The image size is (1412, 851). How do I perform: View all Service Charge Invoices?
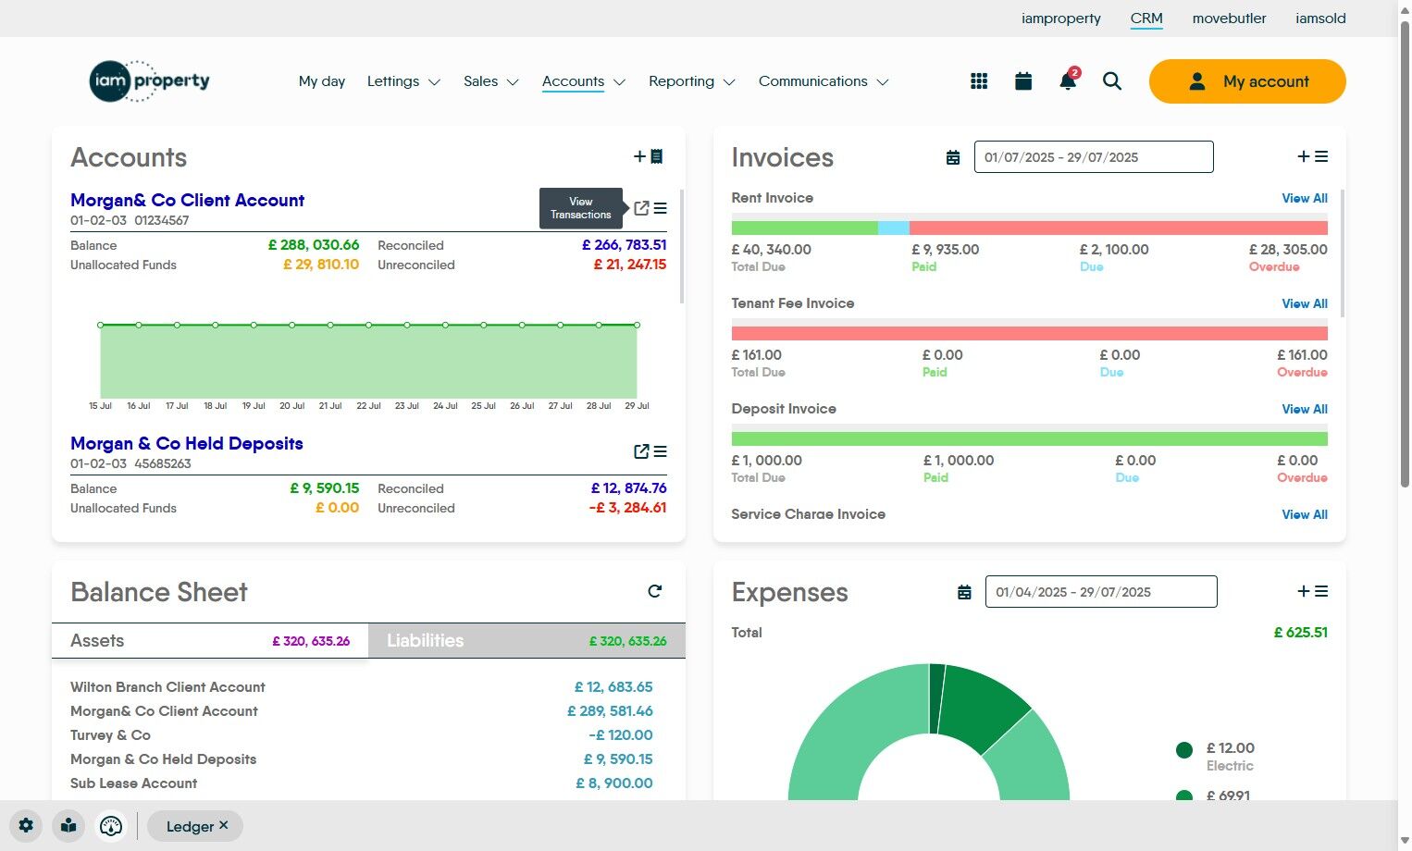(x=1305, y=514)
